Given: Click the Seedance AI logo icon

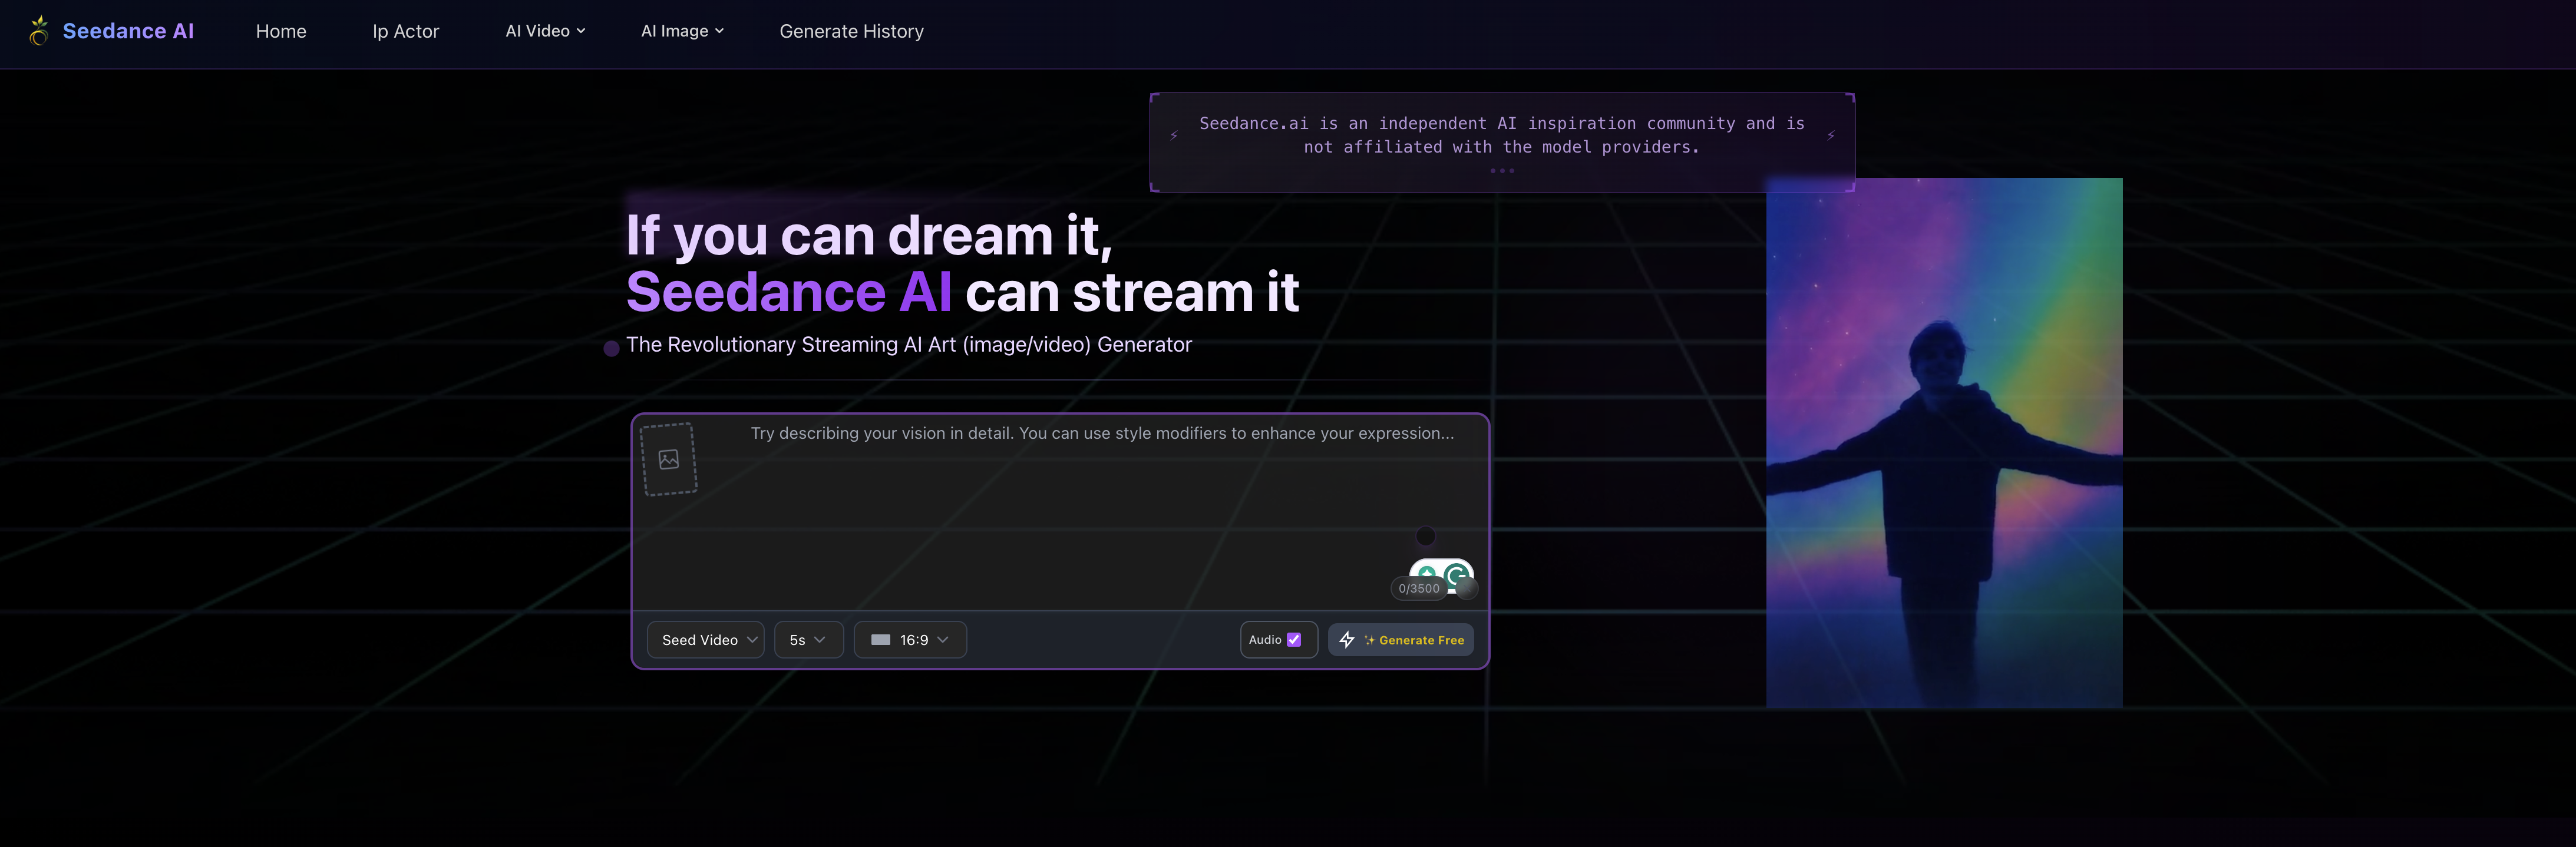Looking at the screenshot, I should click(x=38, y=31).
